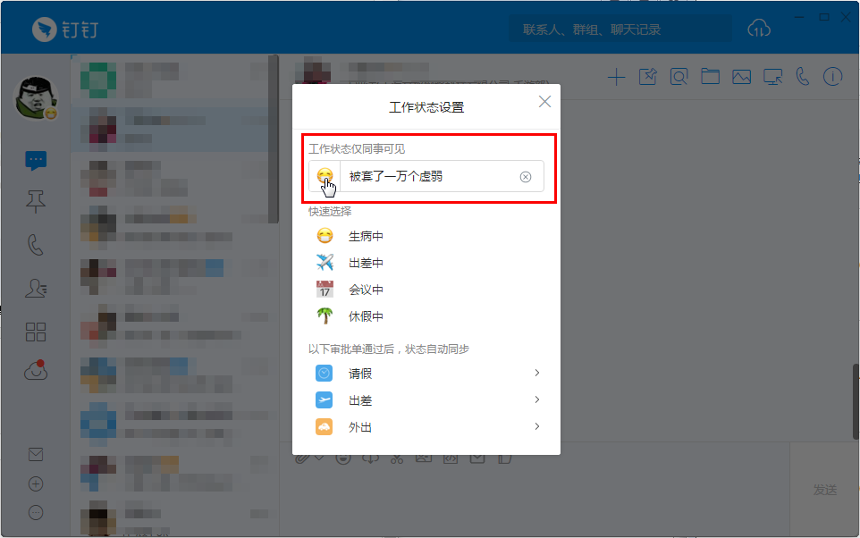Click the status emoji inside the input box

(325, 176)
